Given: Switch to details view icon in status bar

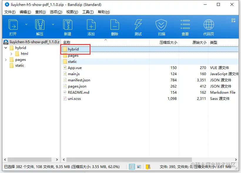Looking at the screenshot, I should 132,167.
